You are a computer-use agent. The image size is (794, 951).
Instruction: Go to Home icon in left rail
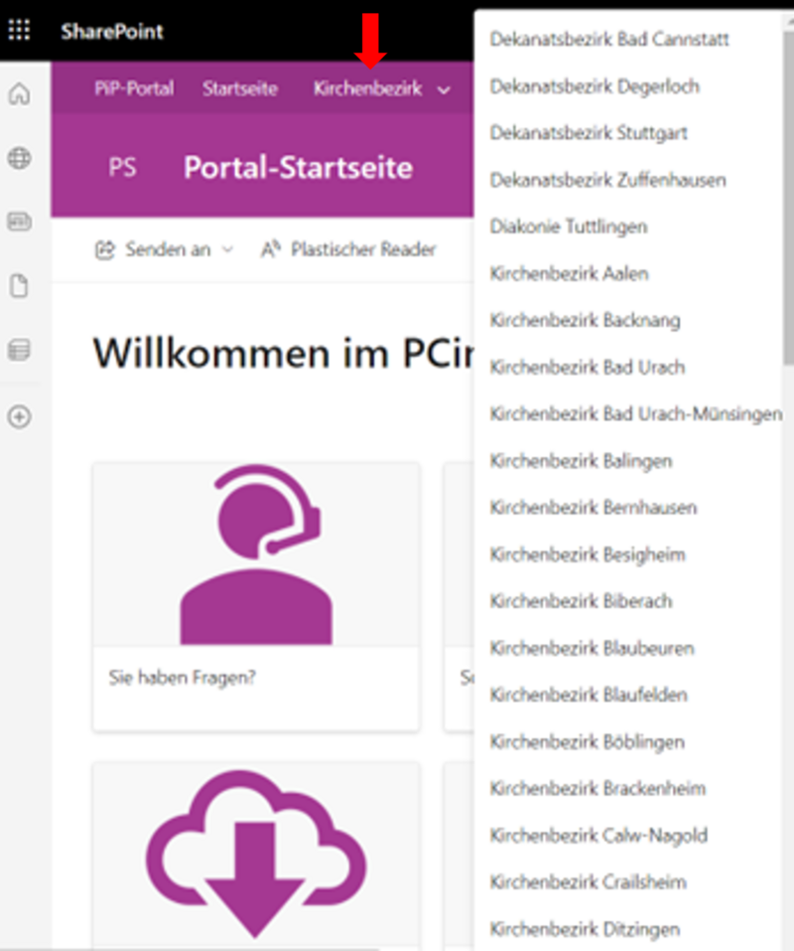(20, 94)
